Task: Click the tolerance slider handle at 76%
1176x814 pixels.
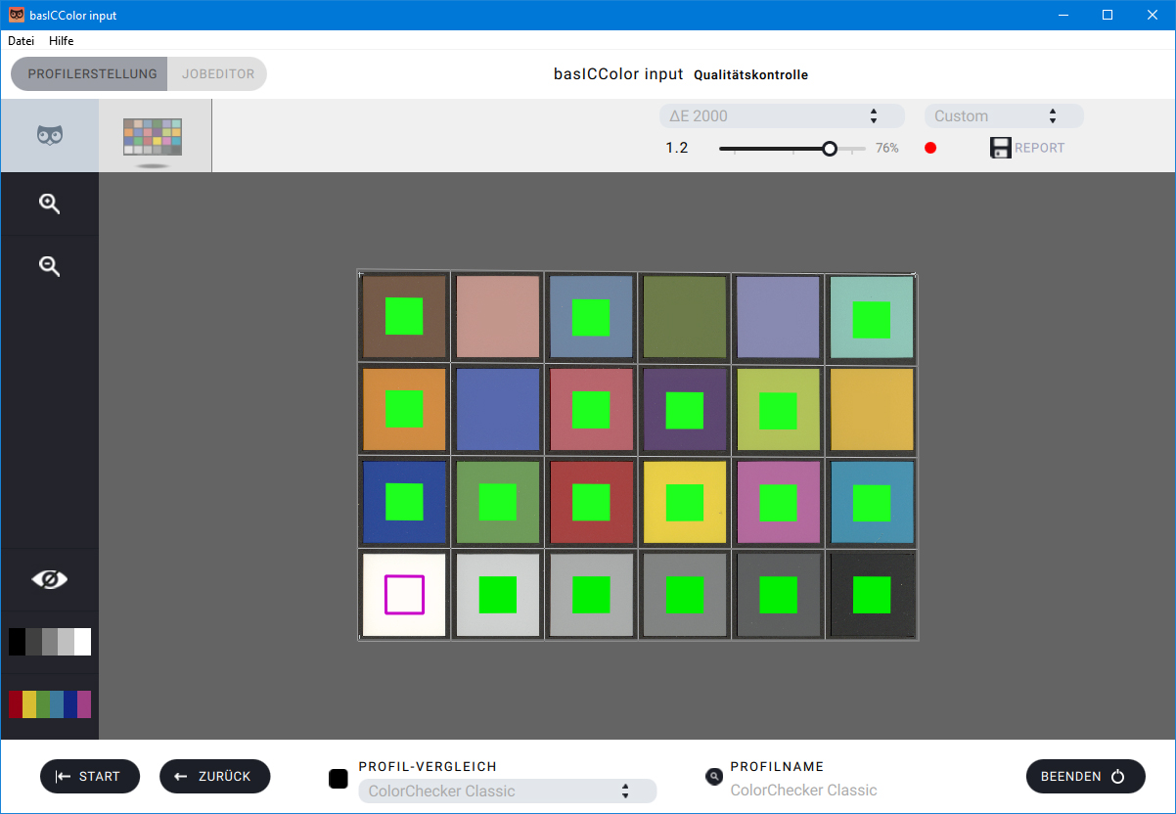Action: 830,149
